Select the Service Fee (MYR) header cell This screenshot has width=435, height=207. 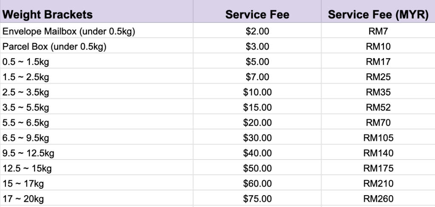(378, 15)
